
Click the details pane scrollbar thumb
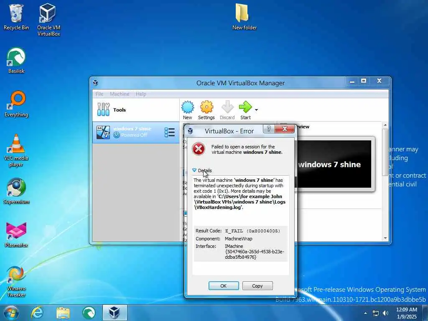[x=385, y=152]
